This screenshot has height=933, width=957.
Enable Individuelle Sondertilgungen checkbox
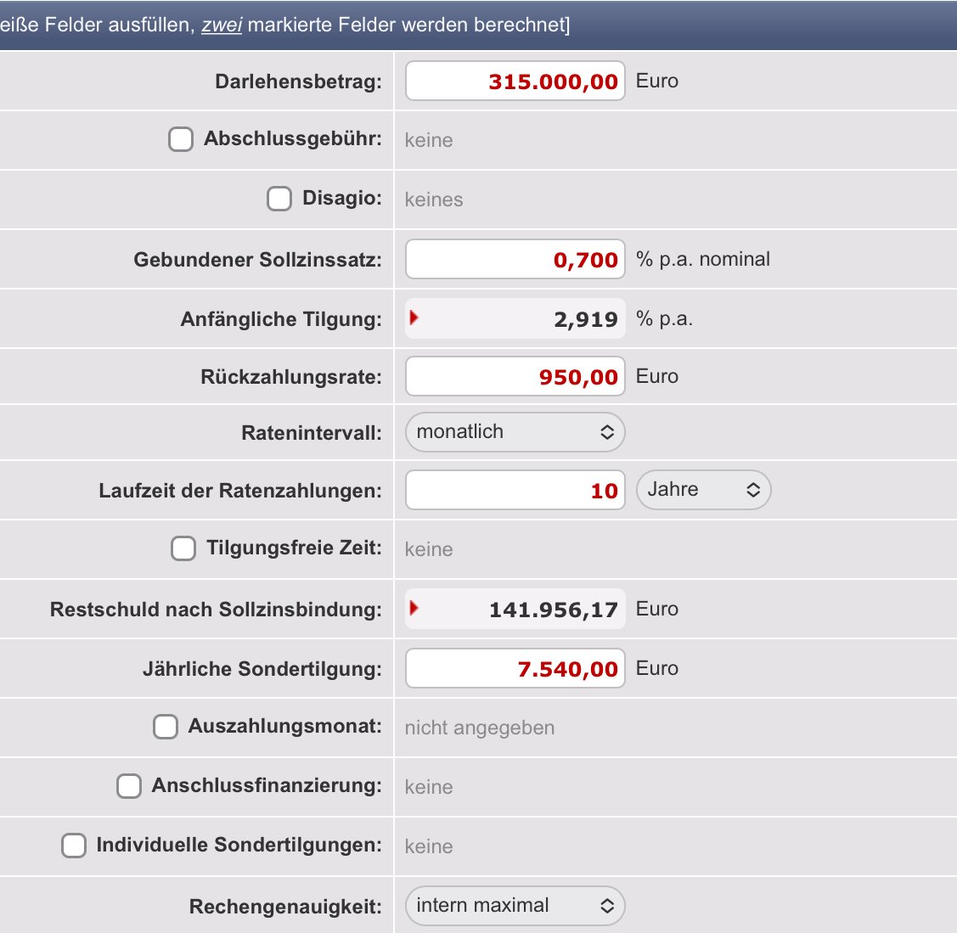(x=73, y=846)
